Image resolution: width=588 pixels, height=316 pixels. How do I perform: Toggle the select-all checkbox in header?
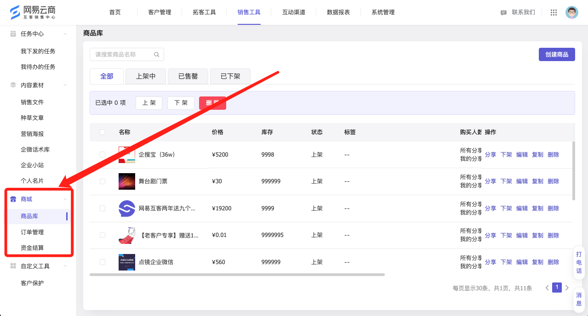point(103,132)
